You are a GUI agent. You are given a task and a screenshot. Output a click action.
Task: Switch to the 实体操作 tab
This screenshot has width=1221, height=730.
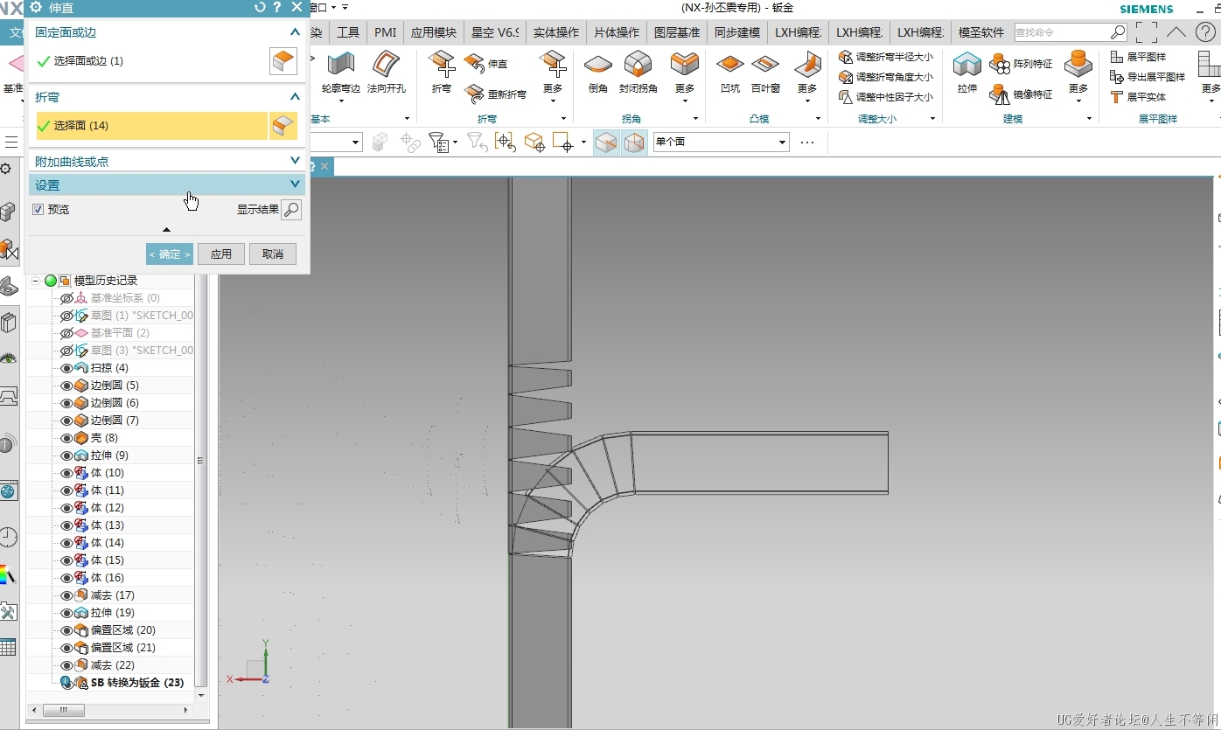556,32
